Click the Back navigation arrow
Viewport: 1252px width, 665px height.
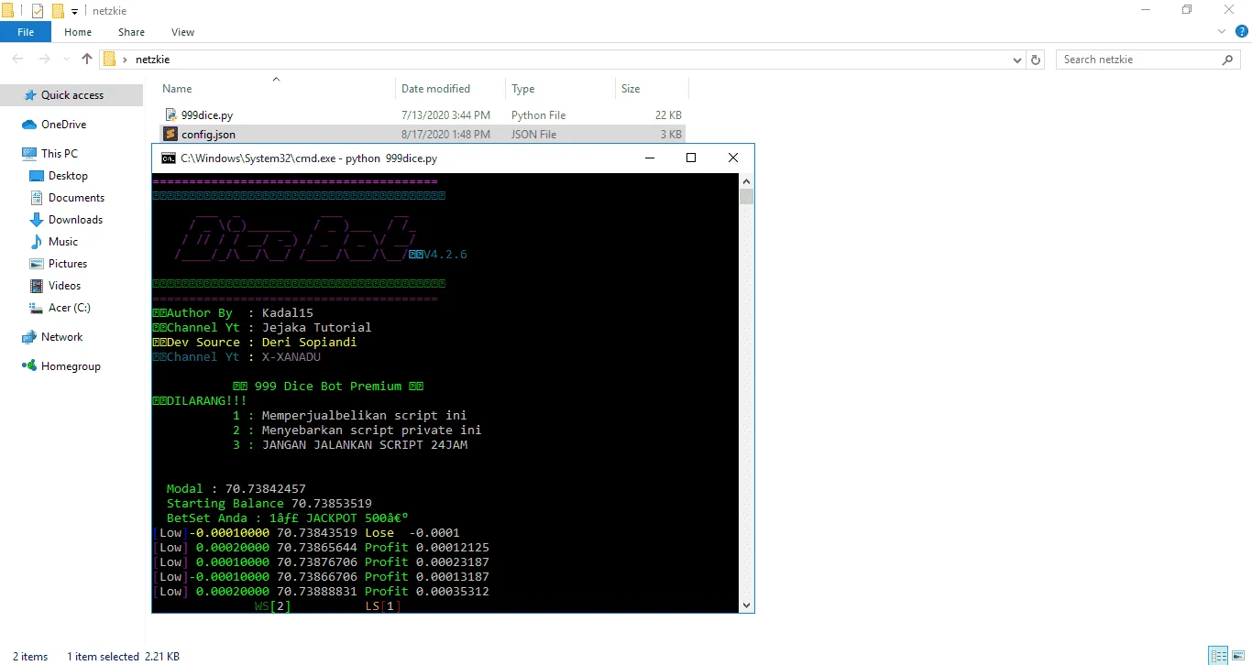coord(18,60)
